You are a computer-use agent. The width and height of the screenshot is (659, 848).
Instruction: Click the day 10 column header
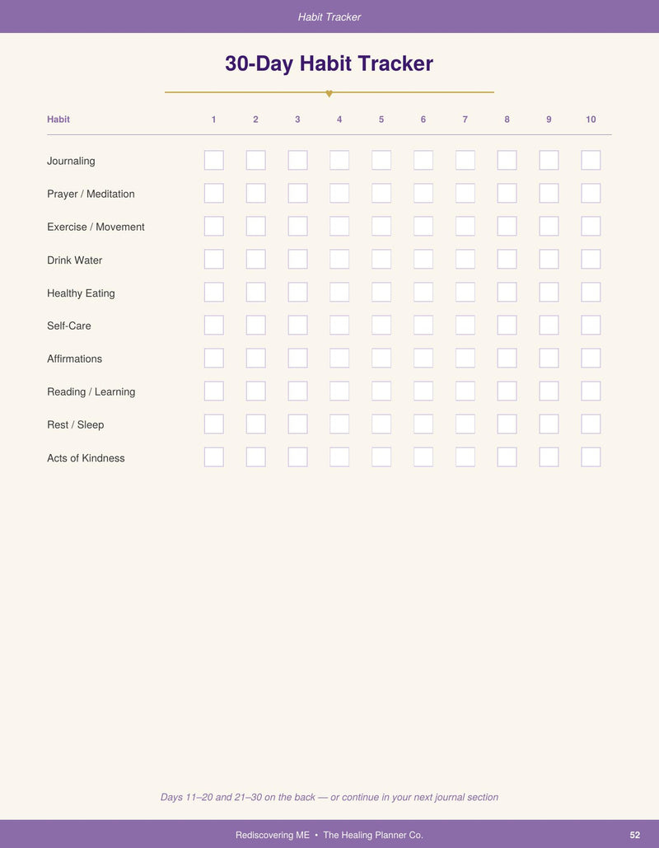591,119
